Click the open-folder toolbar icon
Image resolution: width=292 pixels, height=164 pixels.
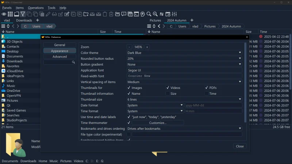click(117, 14)
